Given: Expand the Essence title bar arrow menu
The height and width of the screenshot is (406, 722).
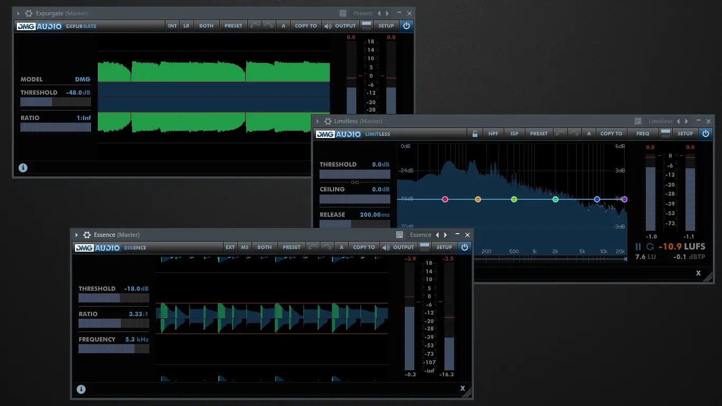Looking at the screenshot, I should pyautogui.click(x=77, y=235).
